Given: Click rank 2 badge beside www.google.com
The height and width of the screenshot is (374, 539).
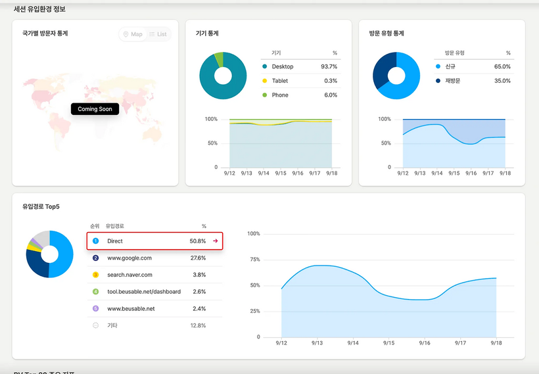Looking at the screenshot, I should 95,258.
